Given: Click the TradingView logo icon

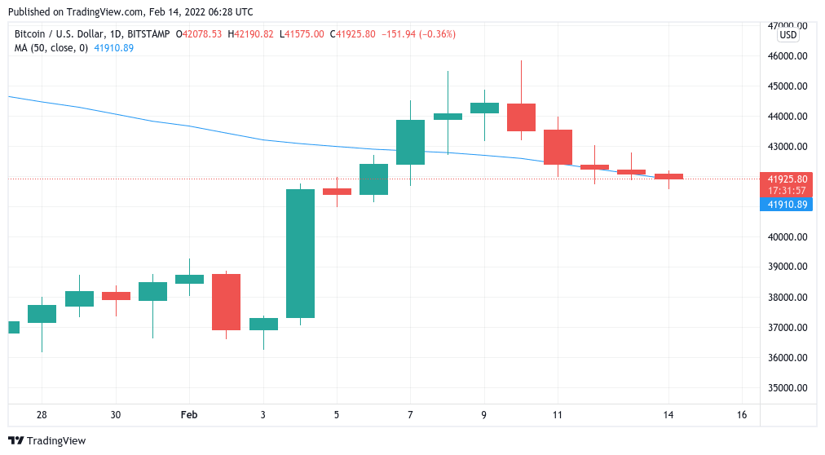Looking at the screenshot, I should point(17,440).
